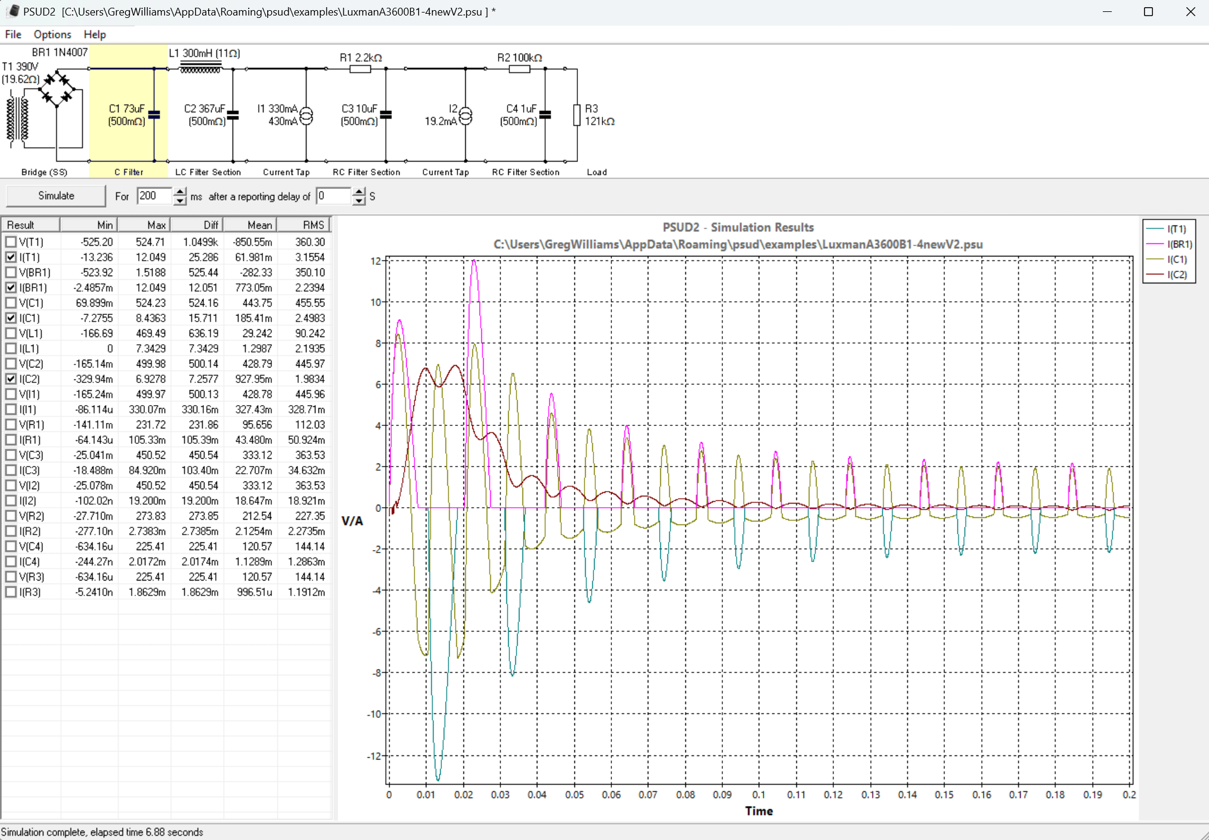1209x840 pixels.
Task: Select the I2 19.2mA current source symbol
Action: pos(466,115)
